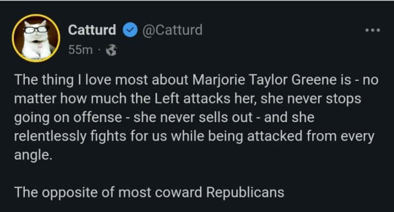Click the phrase "going on offense"

pyautogui.click(x=68, y=118)
